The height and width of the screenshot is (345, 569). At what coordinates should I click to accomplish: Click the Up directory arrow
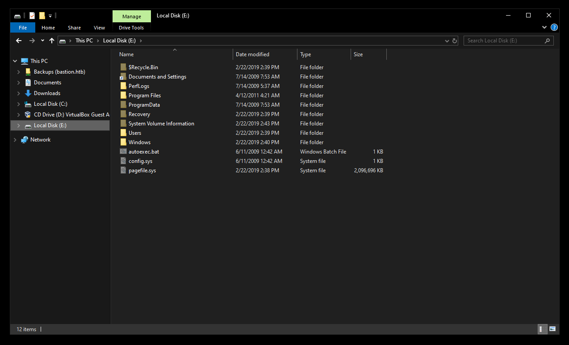52,41
